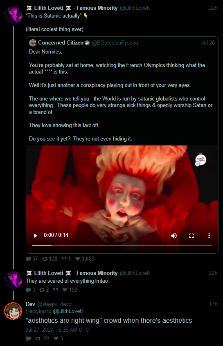Viewport: 223px width, 346px height.
Task: Play the embedded video
Action: 35,236
